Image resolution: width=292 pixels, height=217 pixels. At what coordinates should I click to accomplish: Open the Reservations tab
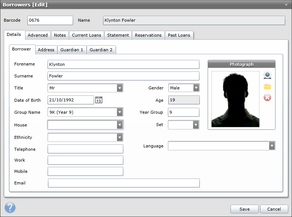148,35
